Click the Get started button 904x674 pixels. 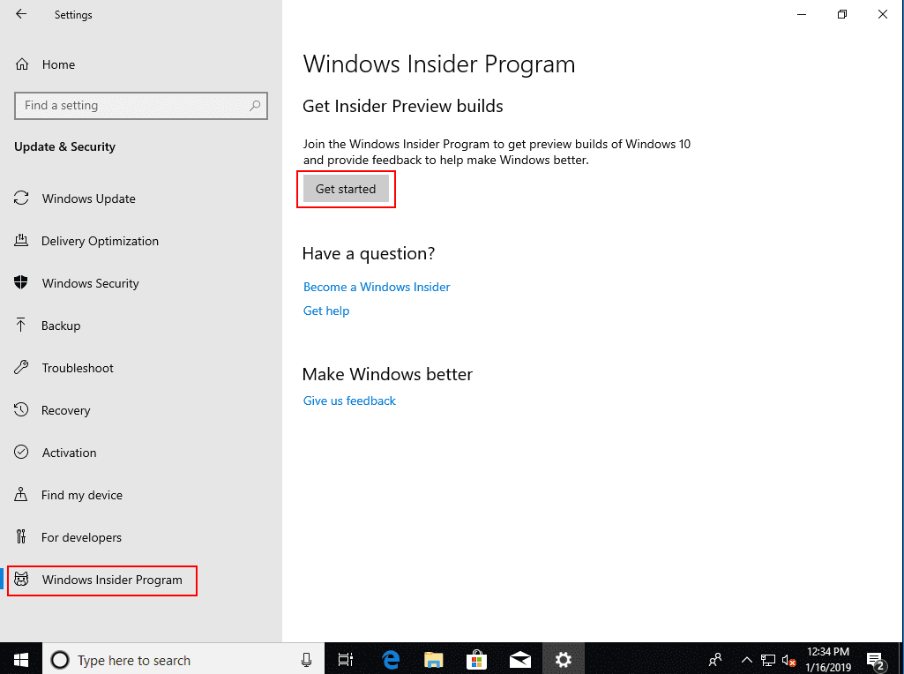(346, 189)
